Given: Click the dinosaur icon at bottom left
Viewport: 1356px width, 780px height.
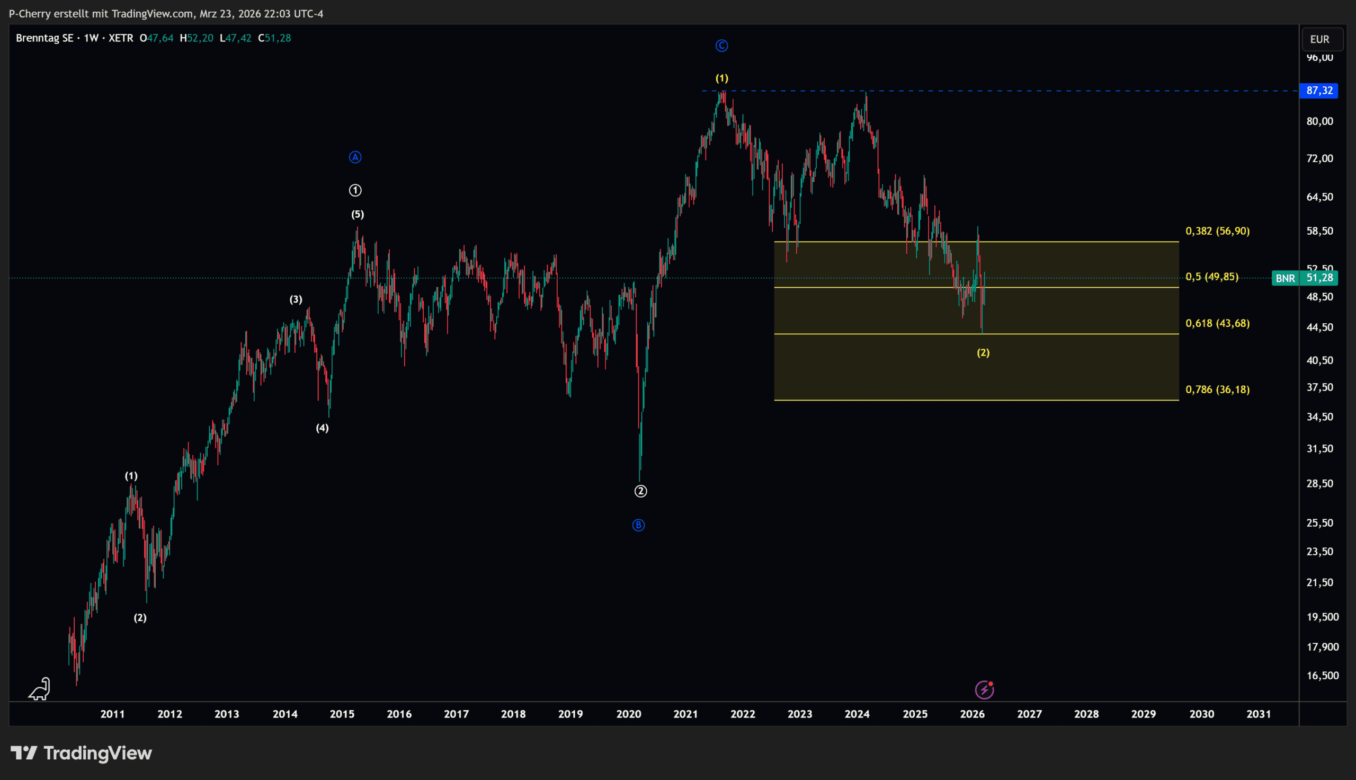Looking at the screenshot, I should point(40,689).
